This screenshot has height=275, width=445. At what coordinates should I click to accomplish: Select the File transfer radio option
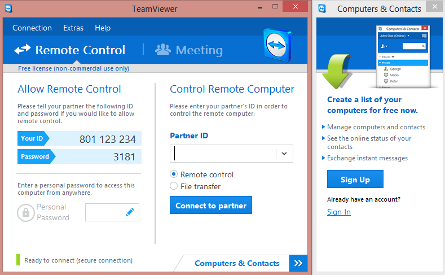coord(174,186)
